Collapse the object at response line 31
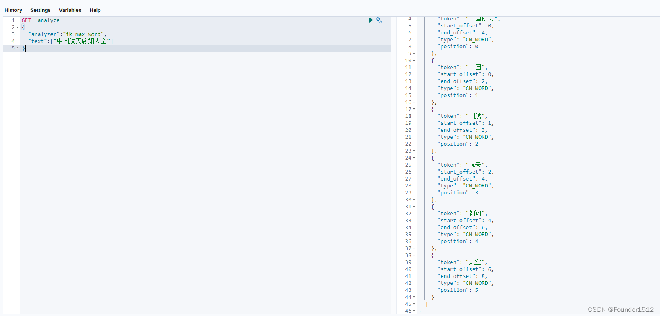Viewport: 660px width, 316px height. tap(414, 207)
